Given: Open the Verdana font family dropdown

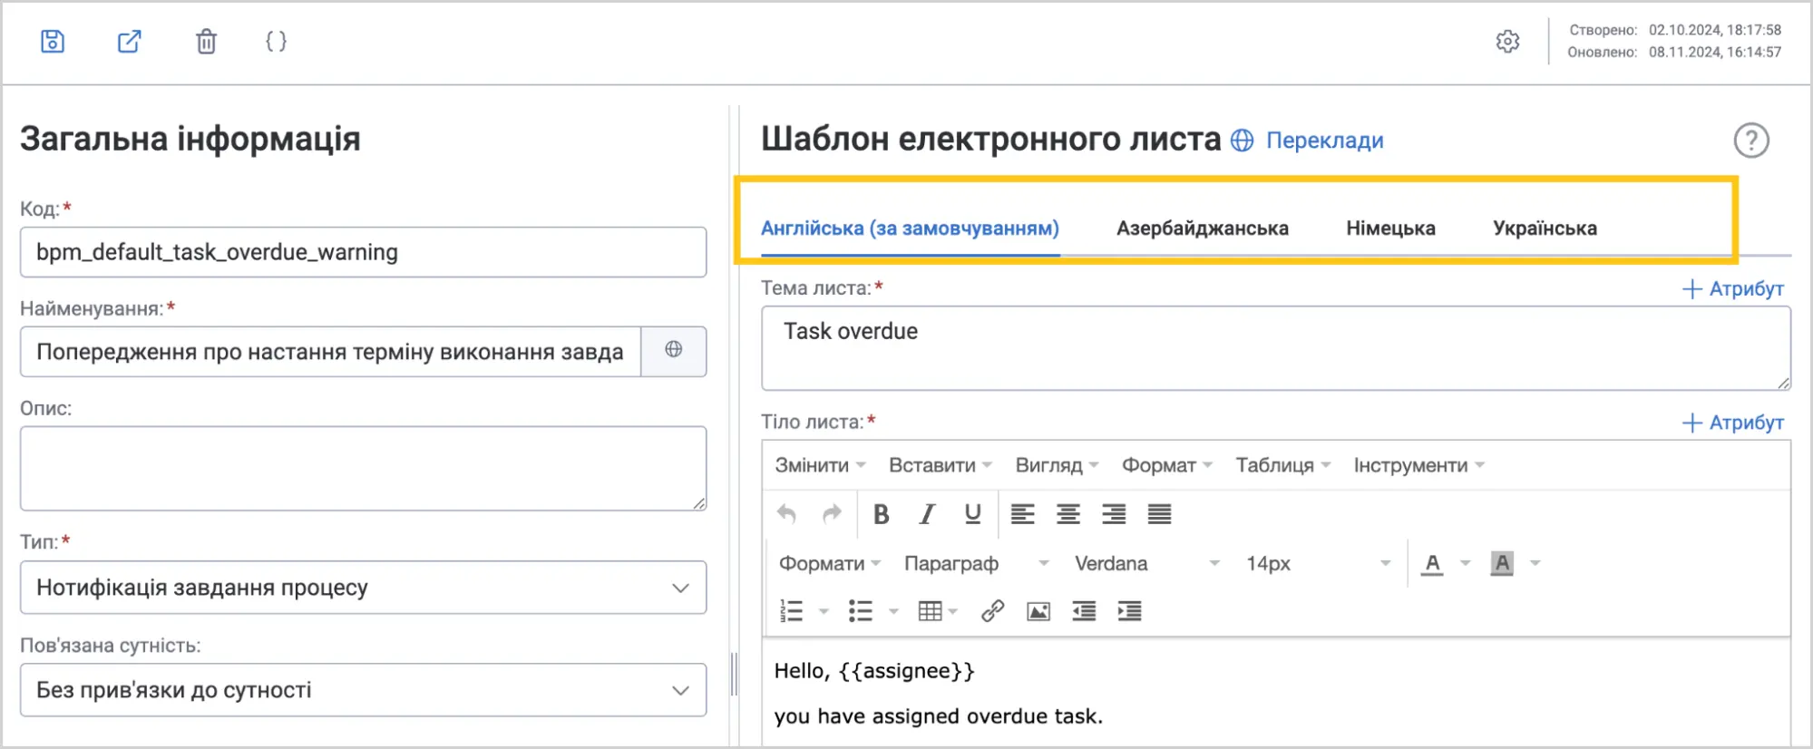Looking at the screenshot, I should (1146, 563).
